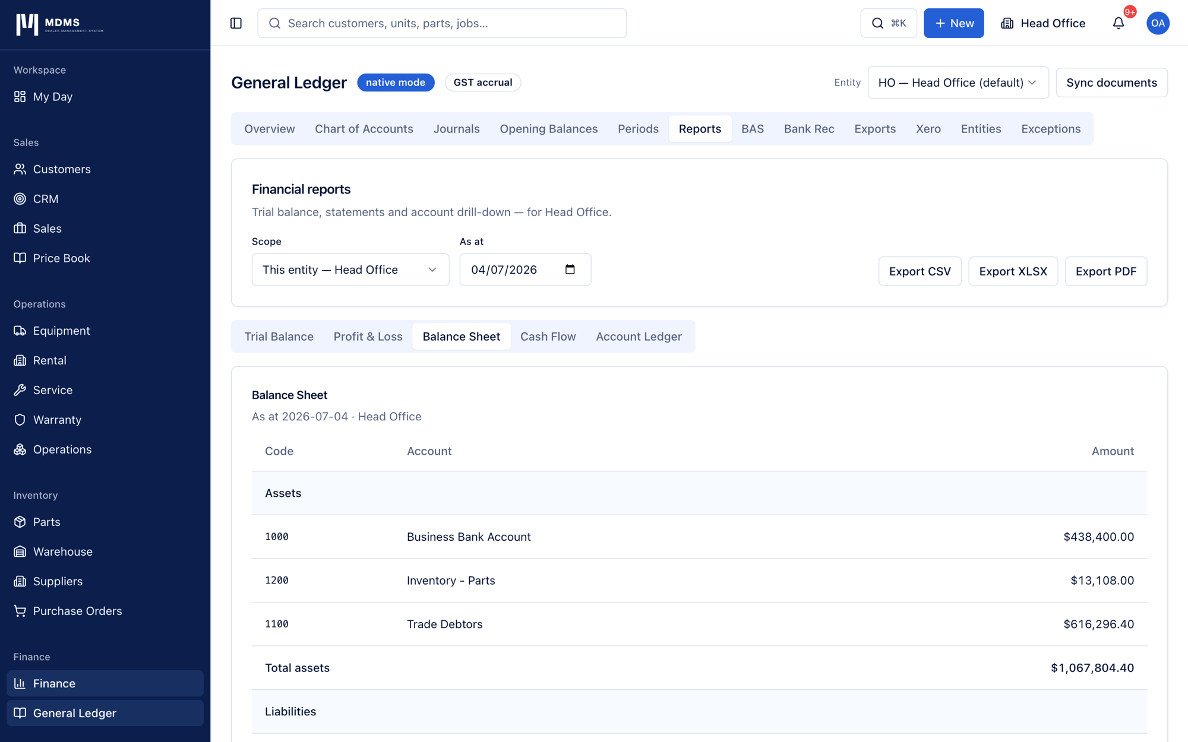Expand the Scope This entity dropdown

click(350, 269)
